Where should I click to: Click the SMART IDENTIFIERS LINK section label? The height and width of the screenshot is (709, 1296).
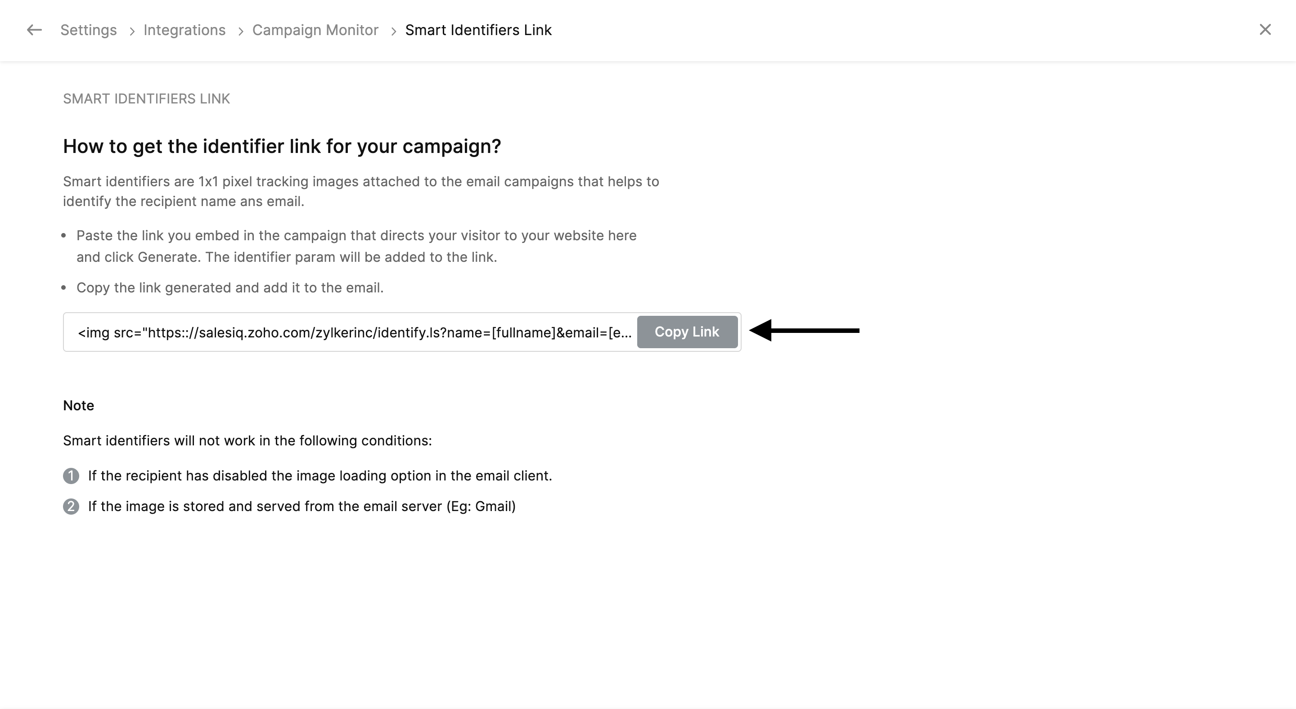(x=146, y=99)
